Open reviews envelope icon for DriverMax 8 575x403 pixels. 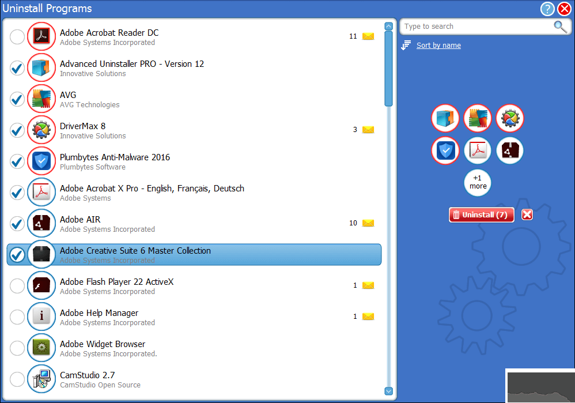click(x=368, y=130)
